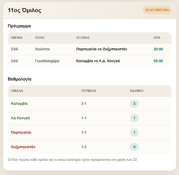Click ΛΔ Κονγκό's points badge '1'
Image resolution: width=179 pixels, height=175 pixels.
(x=134, y=118)
